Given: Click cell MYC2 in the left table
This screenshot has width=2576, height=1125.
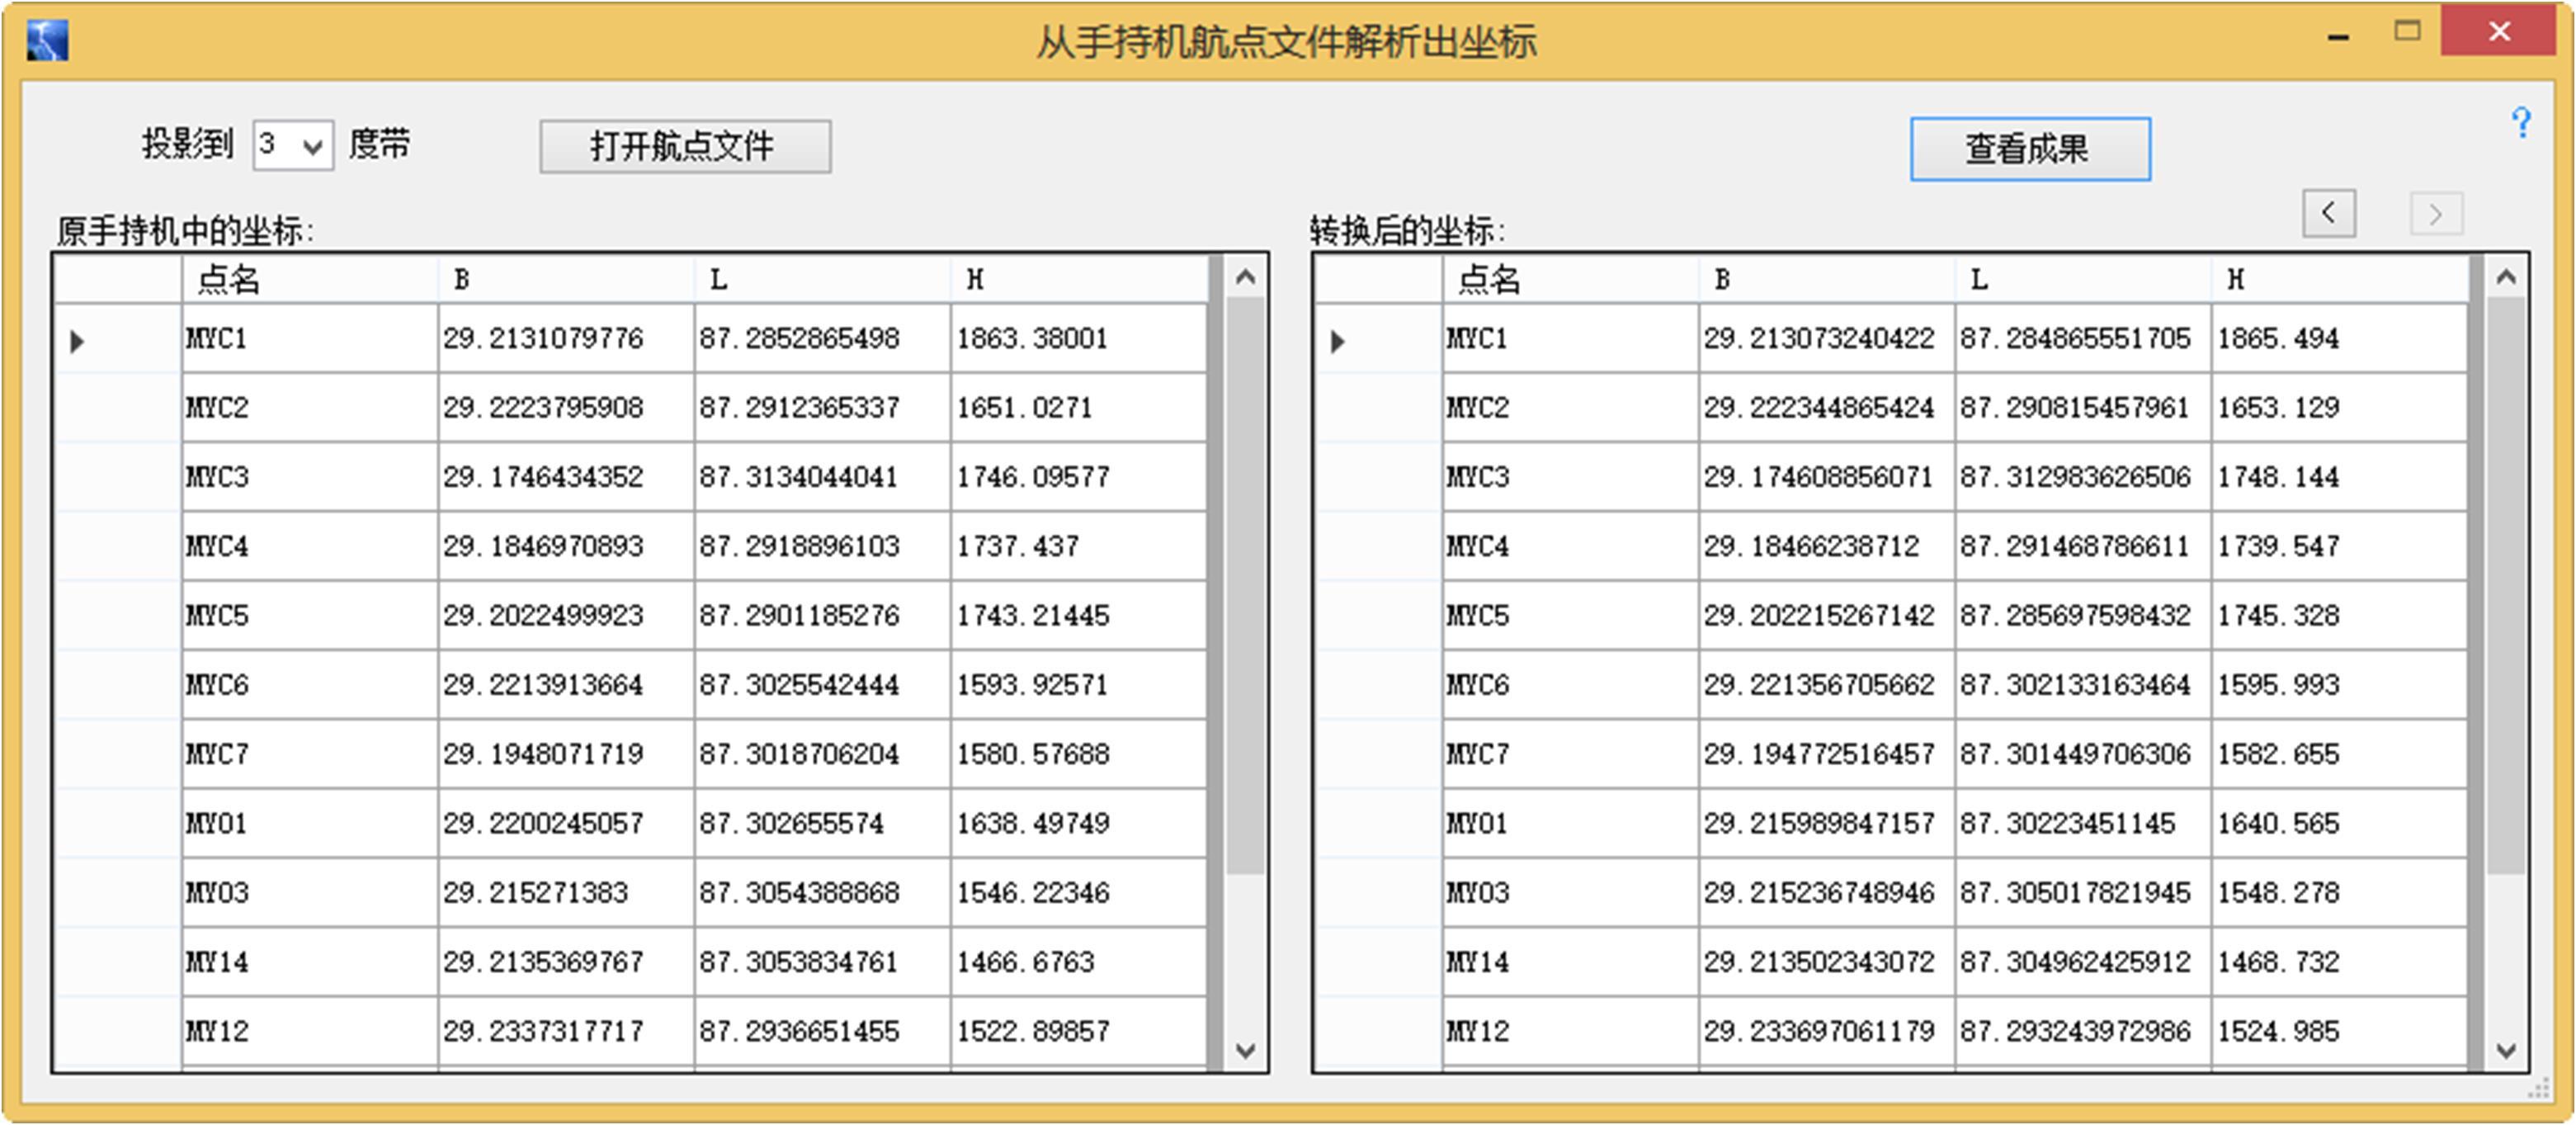Looking at the screenshot, I should pos(310,408).
